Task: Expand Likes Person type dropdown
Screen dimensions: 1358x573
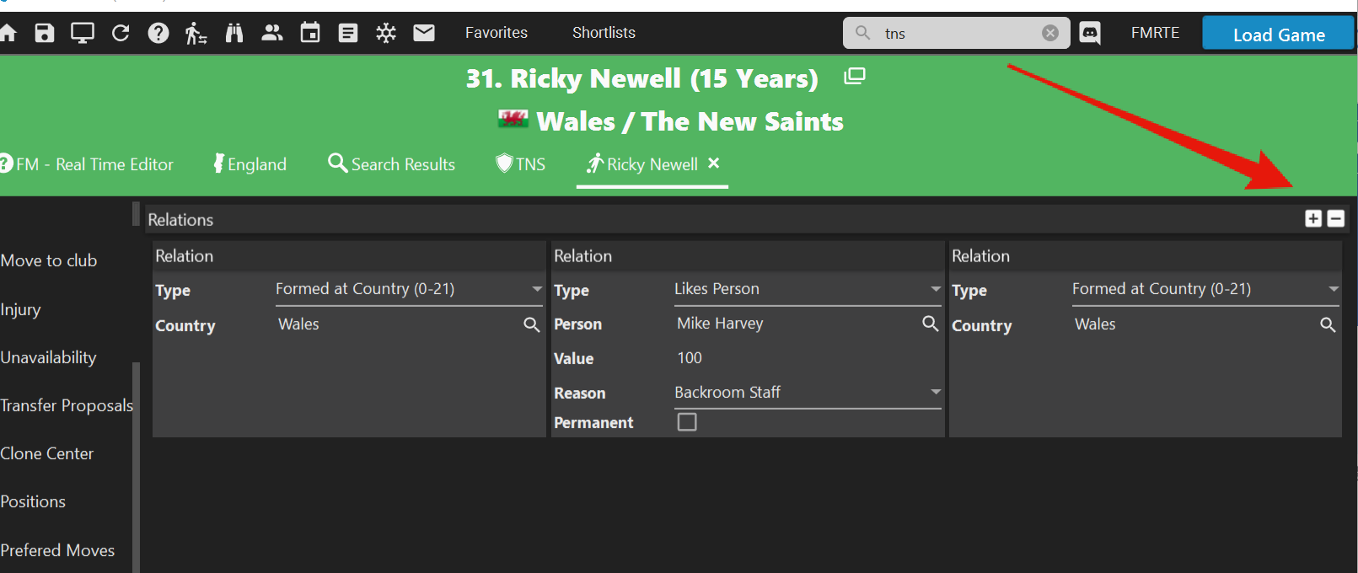Action: [x=935, y=289]
